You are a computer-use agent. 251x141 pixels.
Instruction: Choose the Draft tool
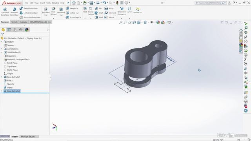99,13
